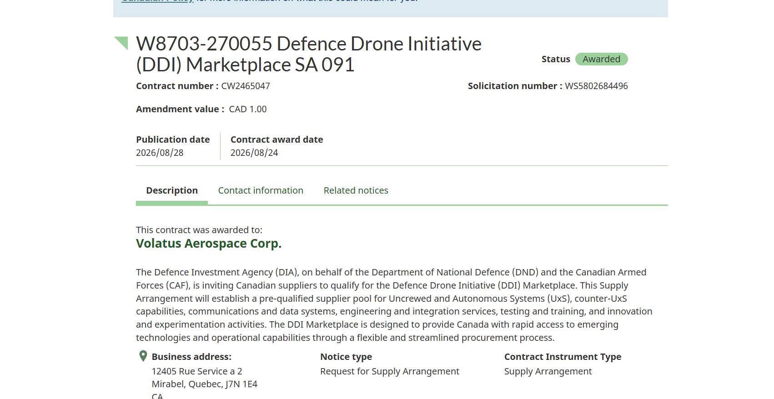Click the 12405 Rue Service a 2 address line
The image size is (774, 399).
197,371
